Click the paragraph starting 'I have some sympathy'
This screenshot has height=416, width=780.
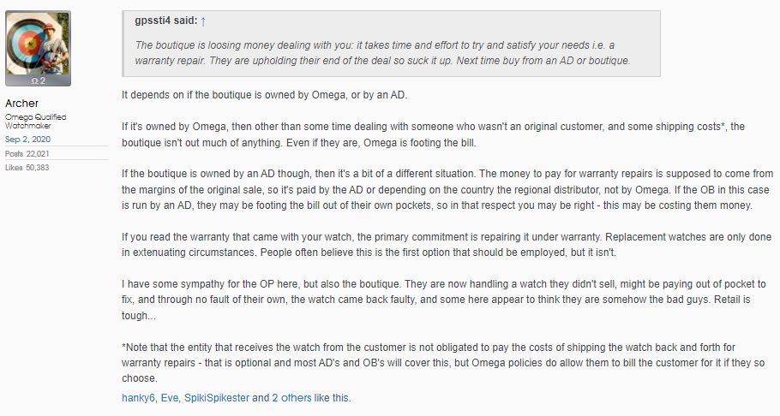point(444,300)
